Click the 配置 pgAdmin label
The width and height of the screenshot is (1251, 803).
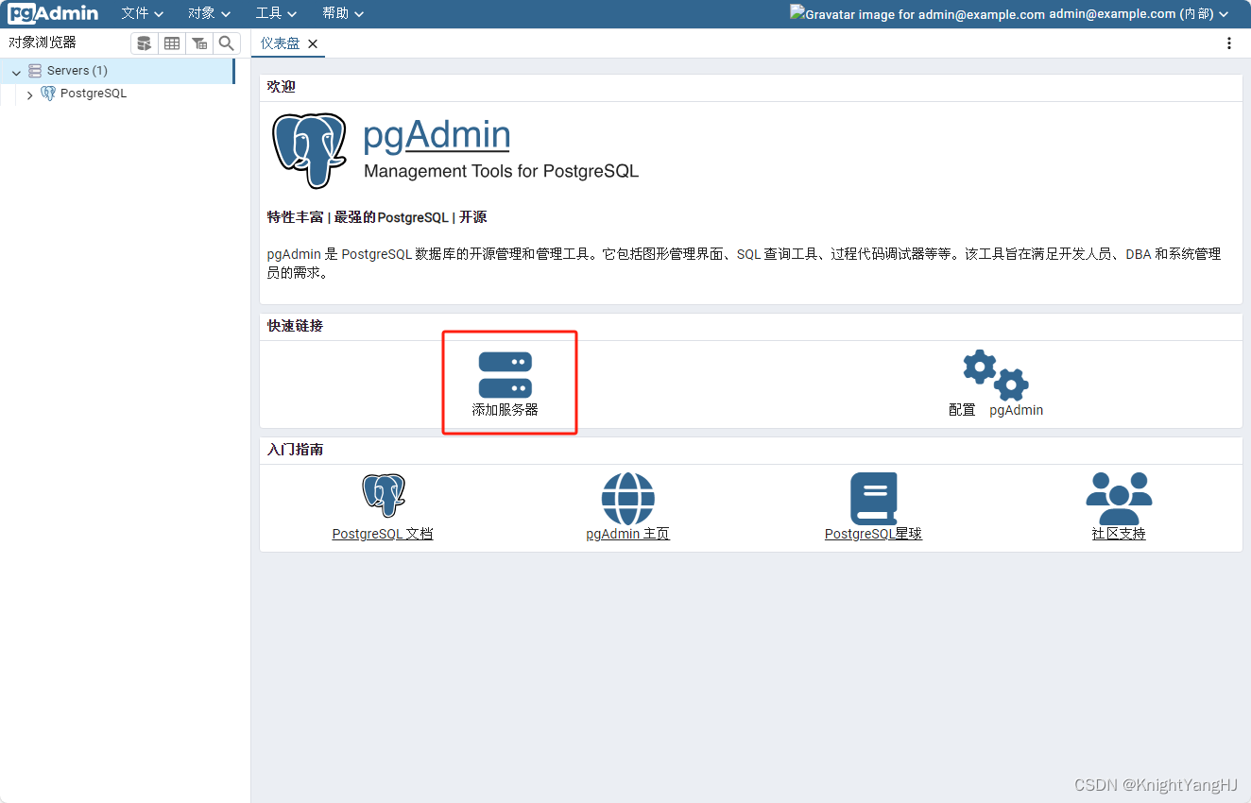click(996, 410)
